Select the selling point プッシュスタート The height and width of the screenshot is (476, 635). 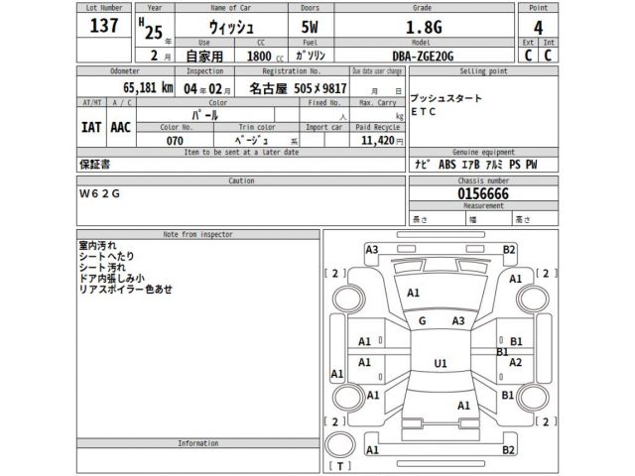(446, 98)
